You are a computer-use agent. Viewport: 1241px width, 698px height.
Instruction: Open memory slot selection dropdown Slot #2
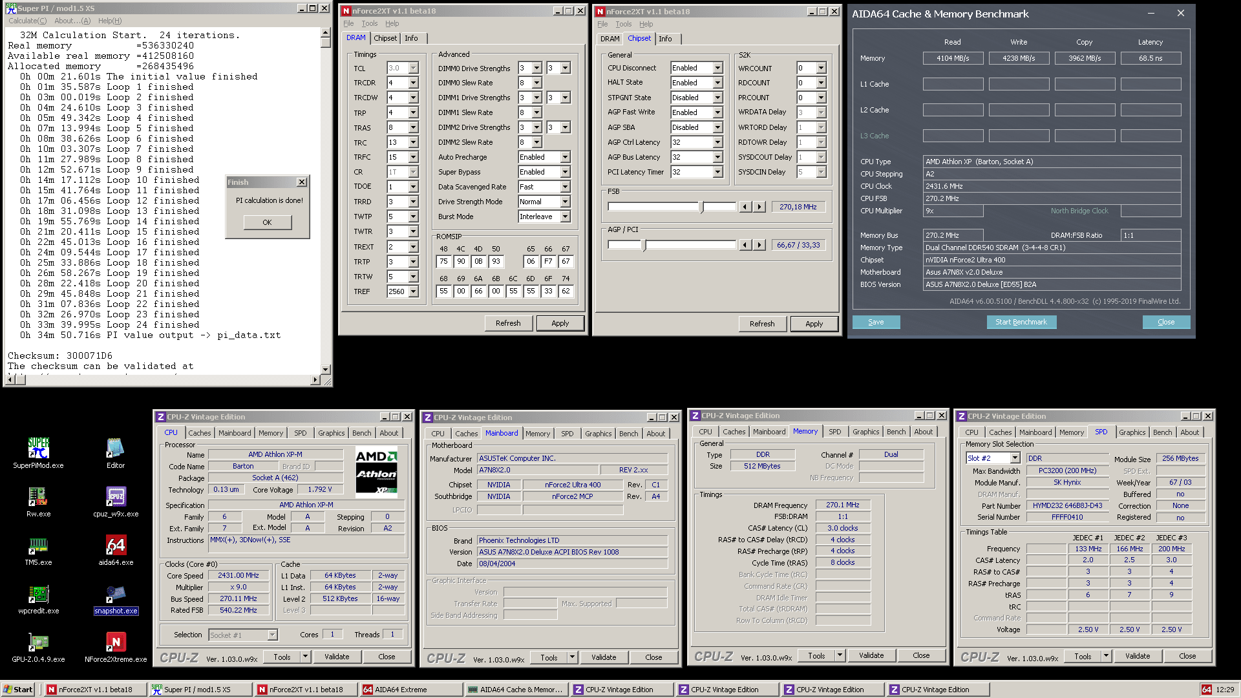click(x=1015, y=458)
